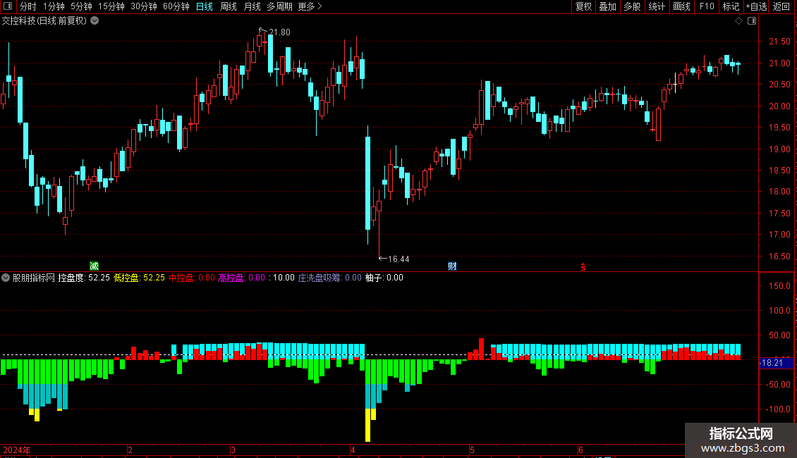Open the 复权 adjustment menu
Screen dimensions: 797x458
(x=583, y=6)
